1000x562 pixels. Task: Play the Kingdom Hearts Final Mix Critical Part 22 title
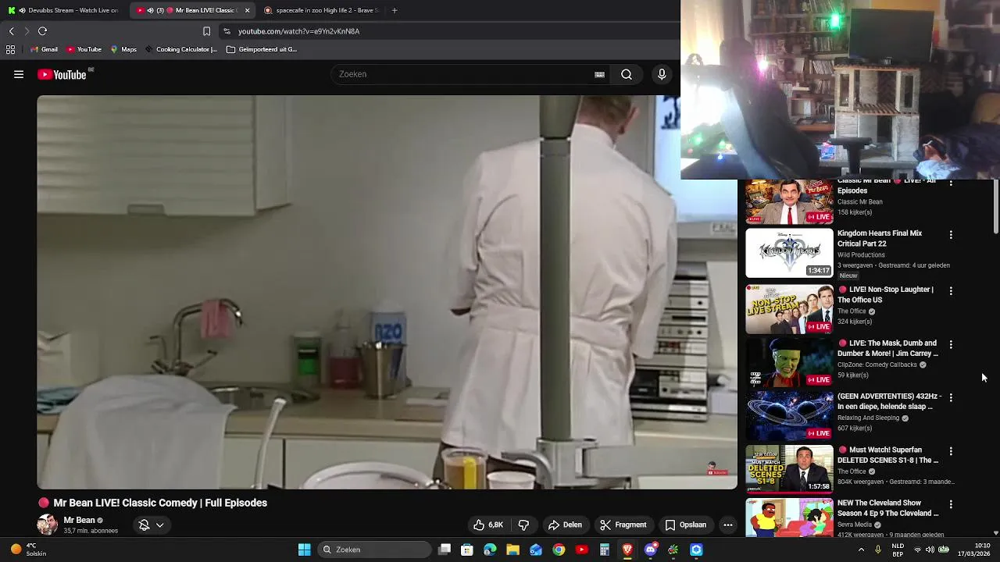coord(880,238)
